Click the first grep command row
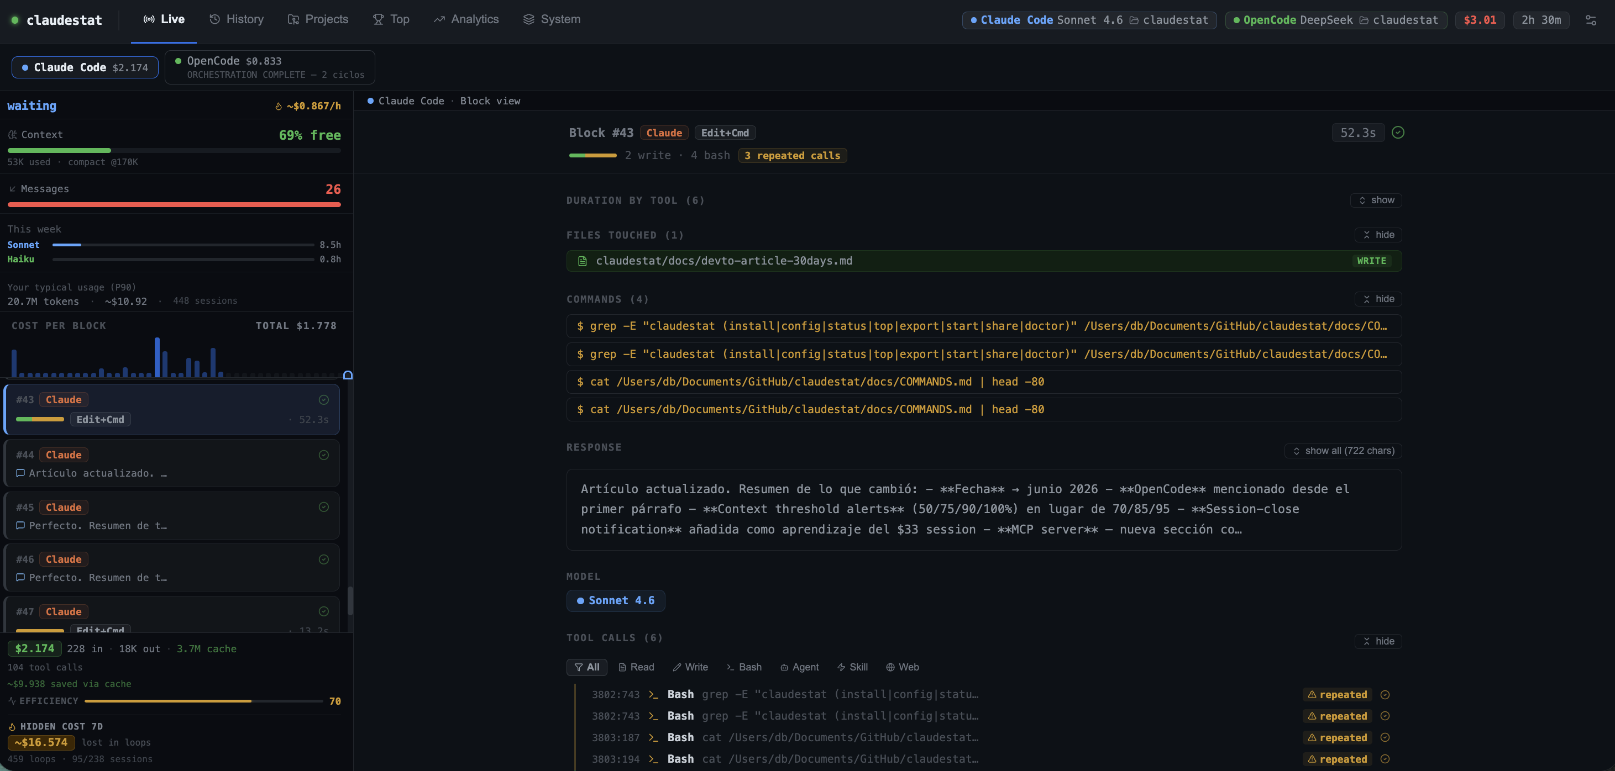 tap(984, 326)
